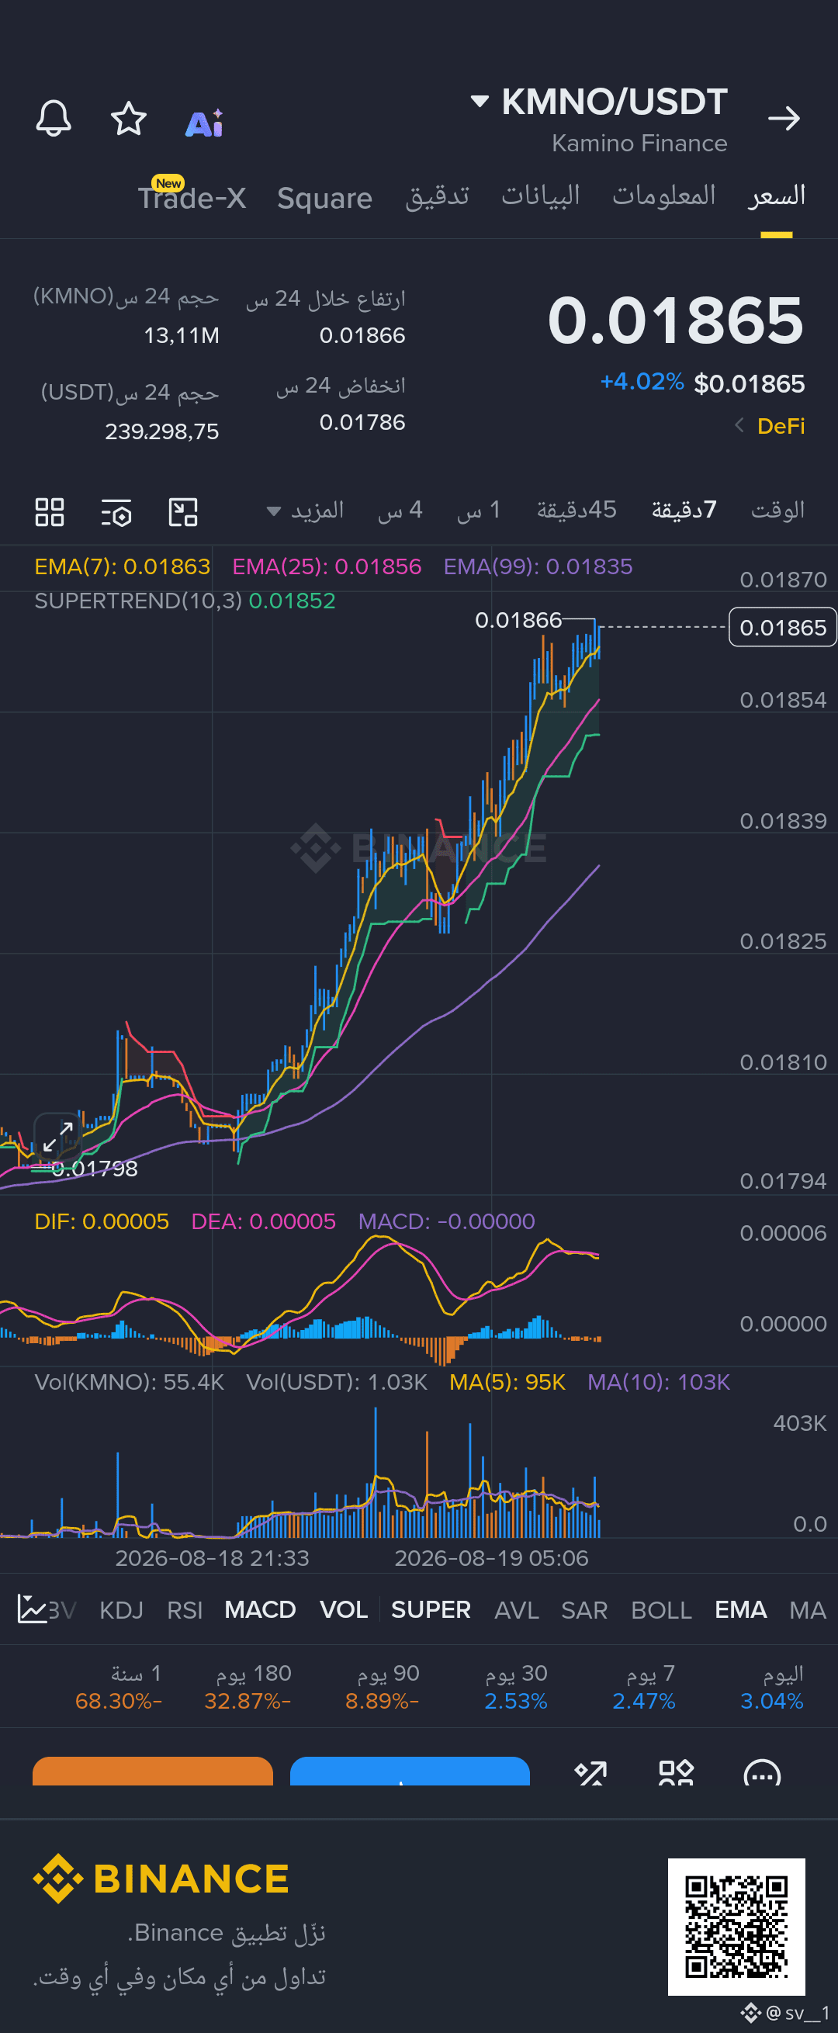Tap the Binance logo in footer

(161, 1879)
